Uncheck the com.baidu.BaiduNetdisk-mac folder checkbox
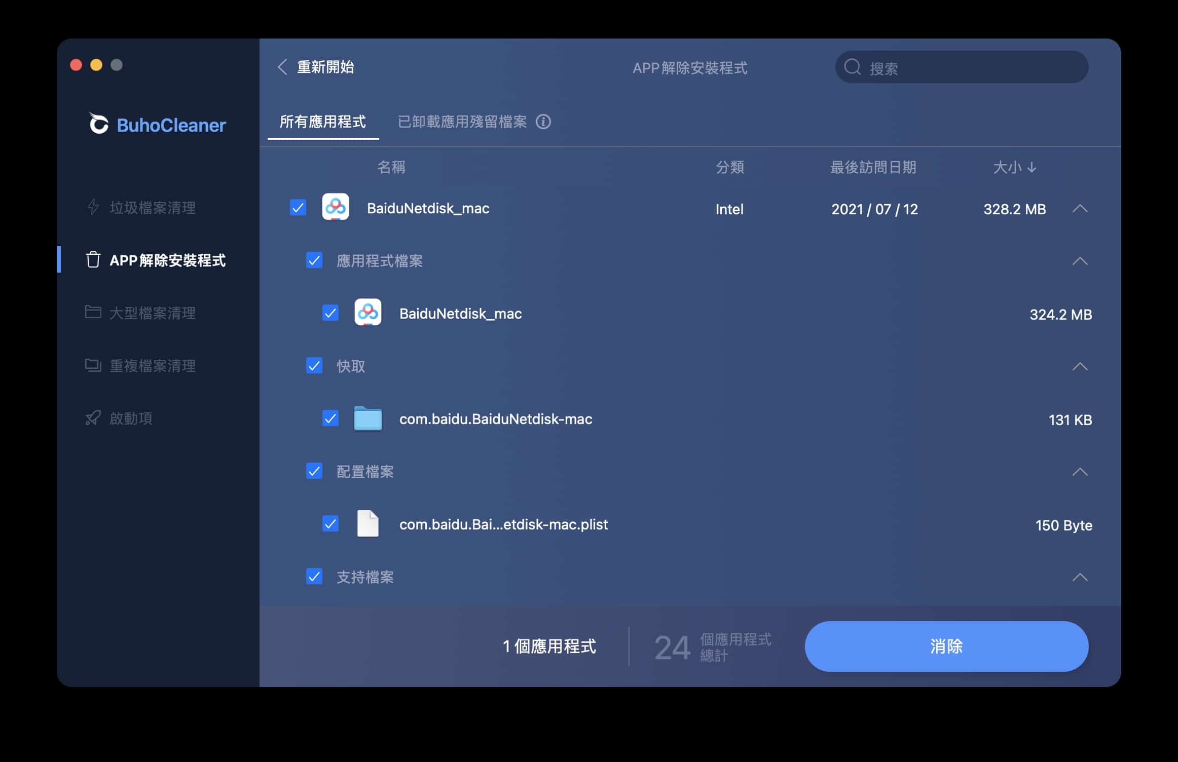 pyautogui.click(x=330, y=418)
